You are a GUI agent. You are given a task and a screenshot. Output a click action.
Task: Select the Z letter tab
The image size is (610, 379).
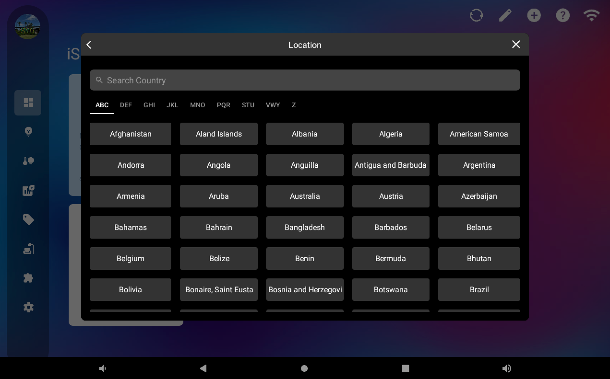click(x=293, y=105)
